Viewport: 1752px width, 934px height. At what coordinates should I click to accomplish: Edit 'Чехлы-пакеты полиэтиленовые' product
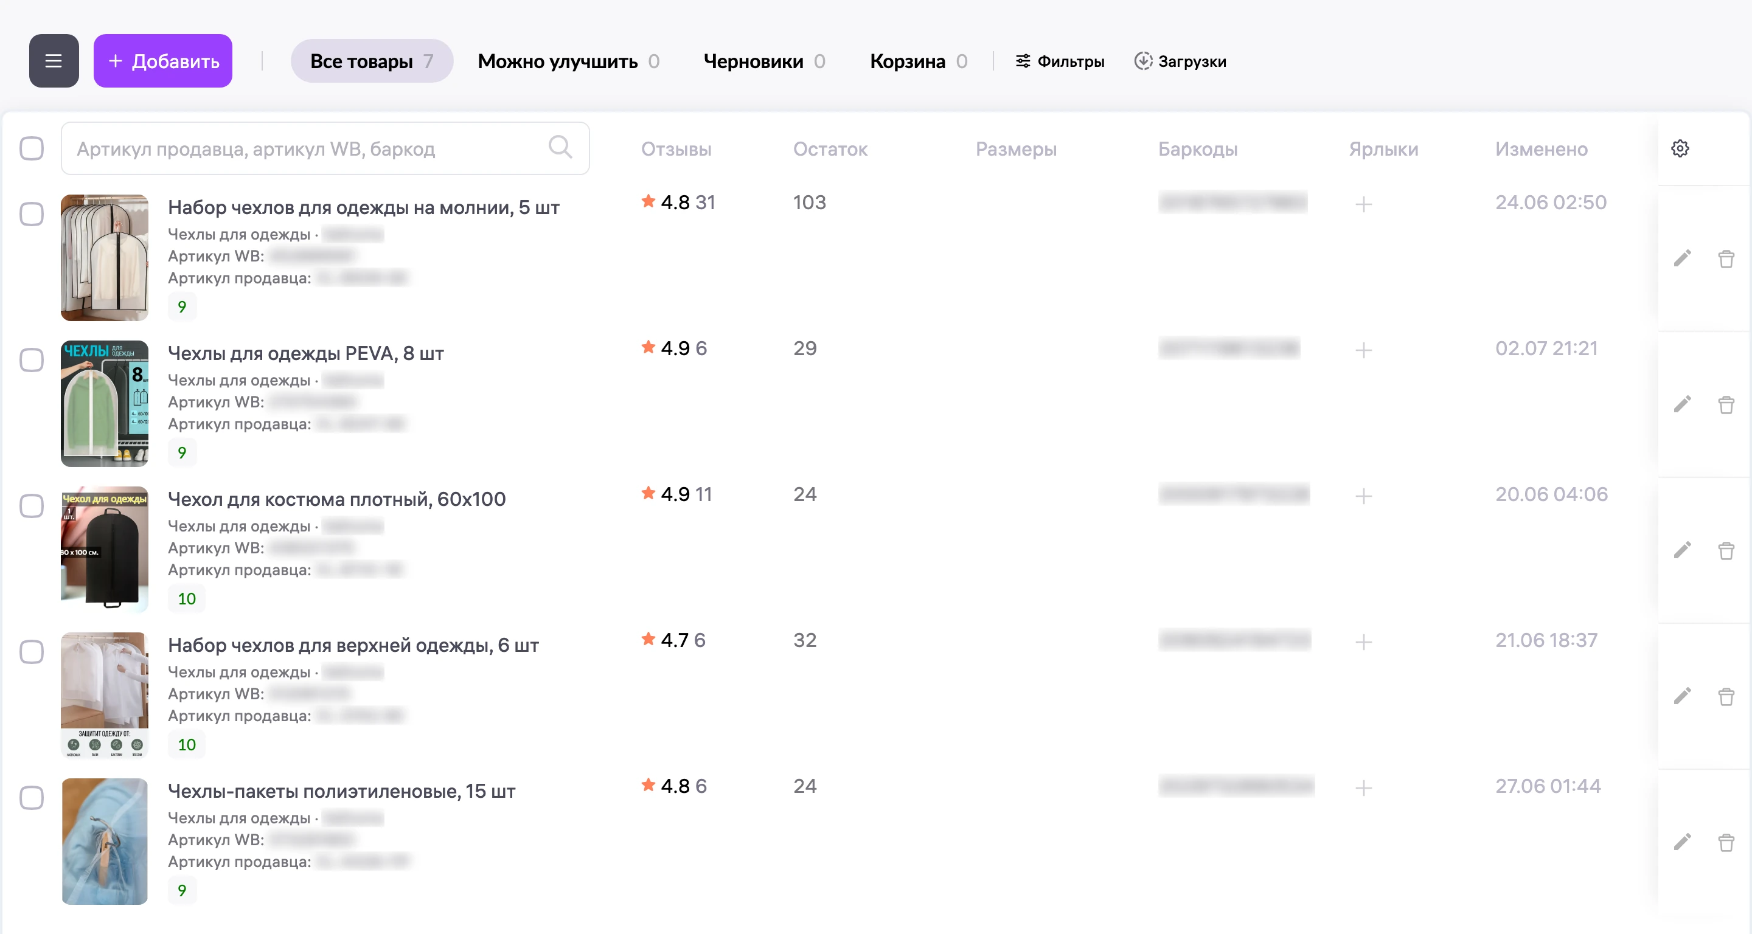(1682, 842)
